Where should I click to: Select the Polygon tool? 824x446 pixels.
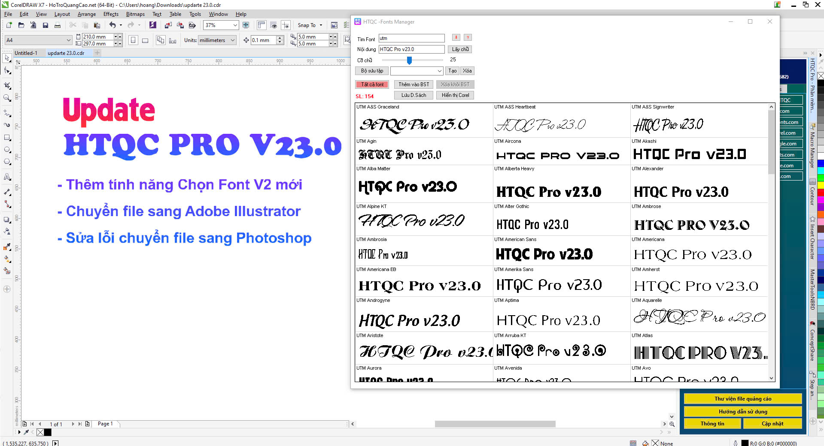click(7, 162)
